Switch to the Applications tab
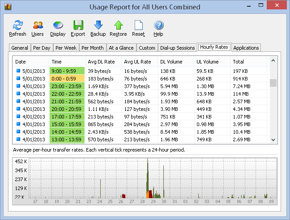 246,48
